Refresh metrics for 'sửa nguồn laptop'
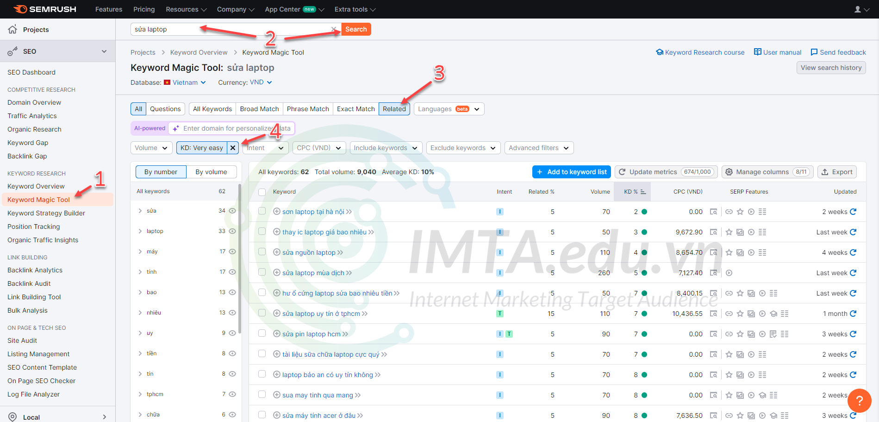879x422 pixels. click(853, 252)
